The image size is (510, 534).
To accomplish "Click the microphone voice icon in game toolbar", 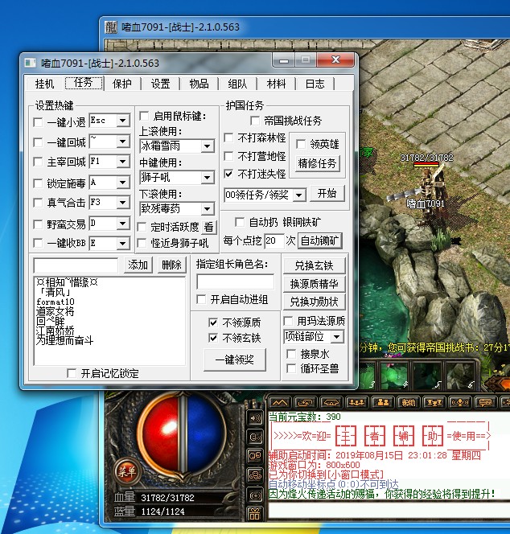I will (x=459, y=403).
